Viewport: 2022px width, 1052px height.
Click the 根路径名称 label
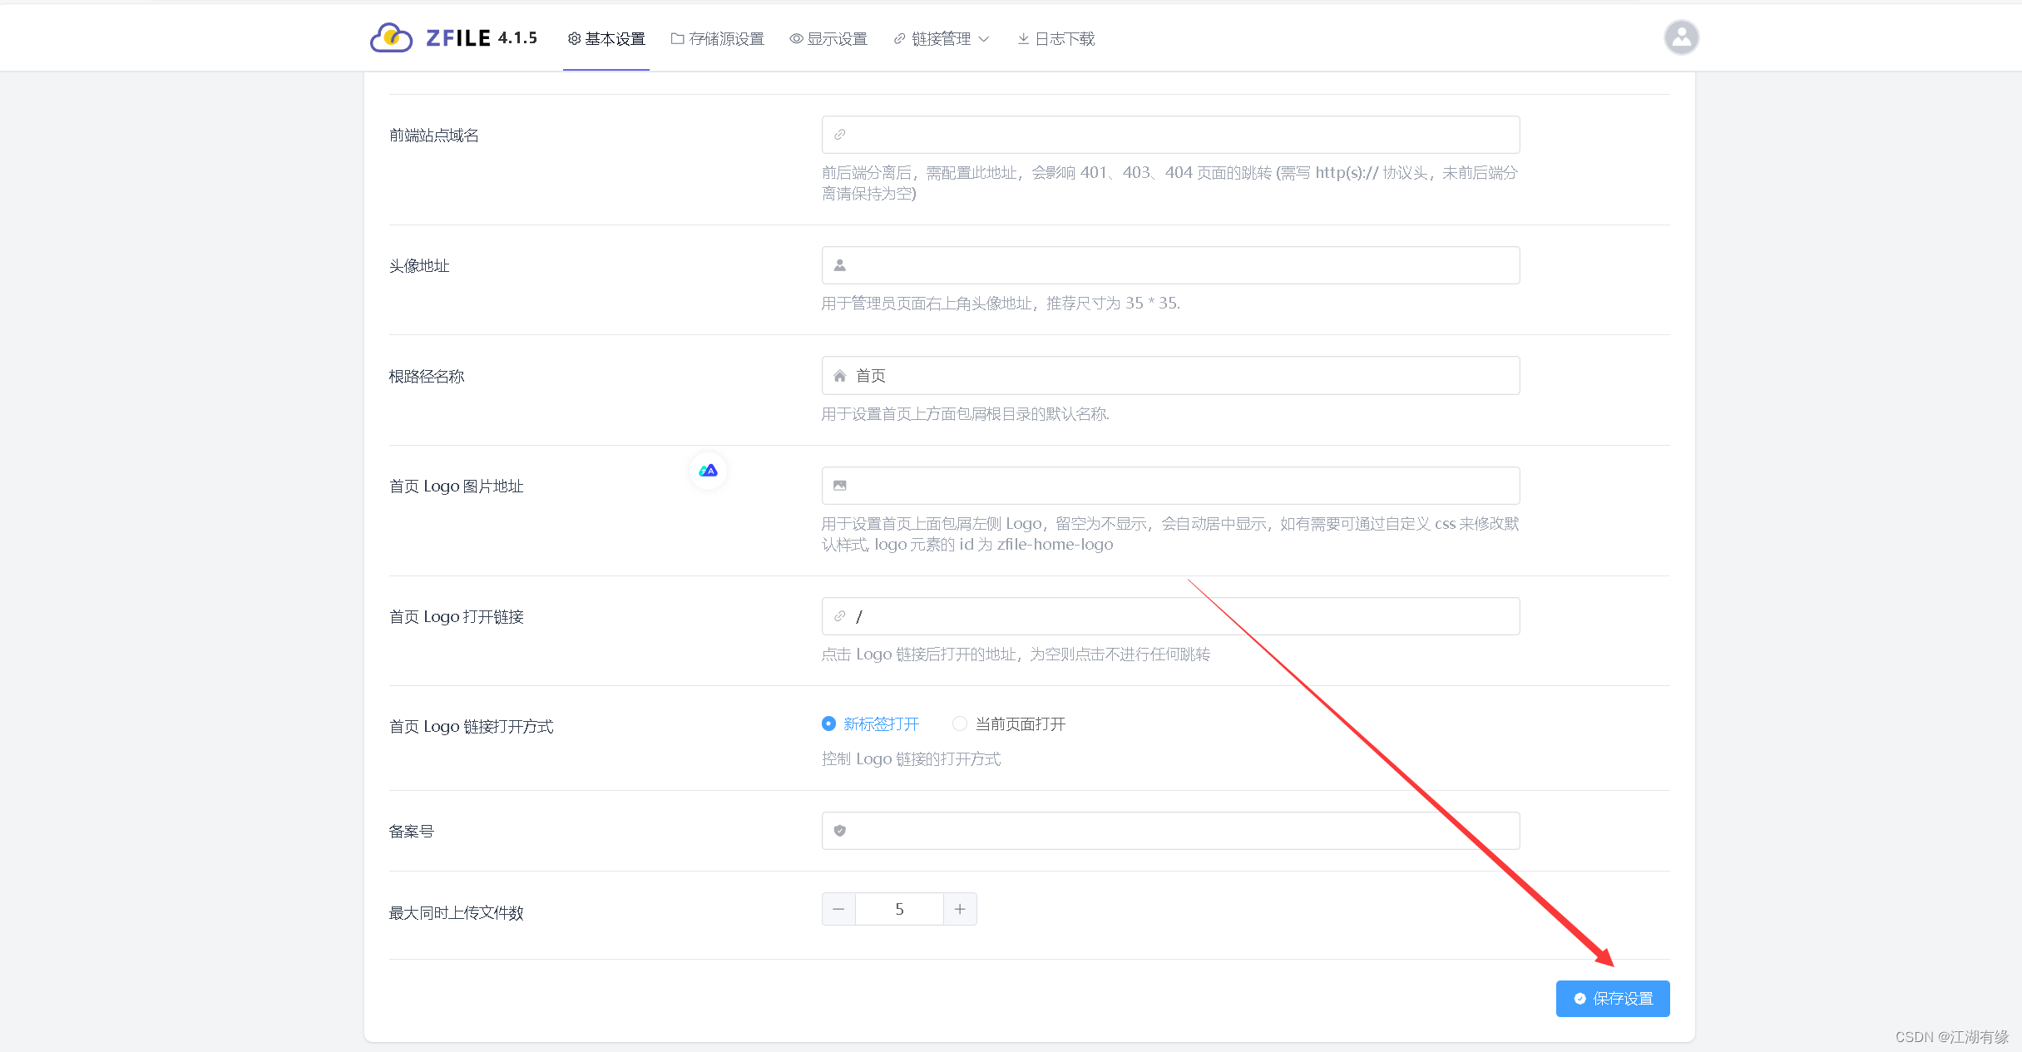(427, 377)
